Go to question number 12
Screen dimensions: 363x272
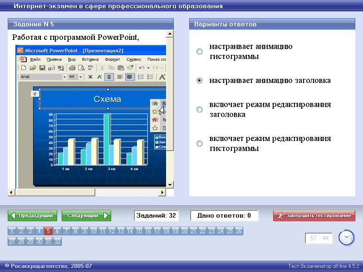(x=112, y=231)
